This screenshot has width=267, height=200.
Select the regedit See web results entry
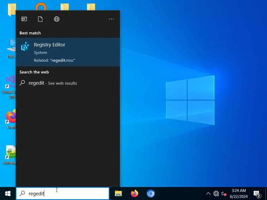(x=68, y=83)
